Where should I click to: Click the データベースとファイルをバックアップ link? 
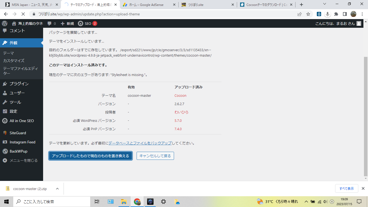click(140, 143)
